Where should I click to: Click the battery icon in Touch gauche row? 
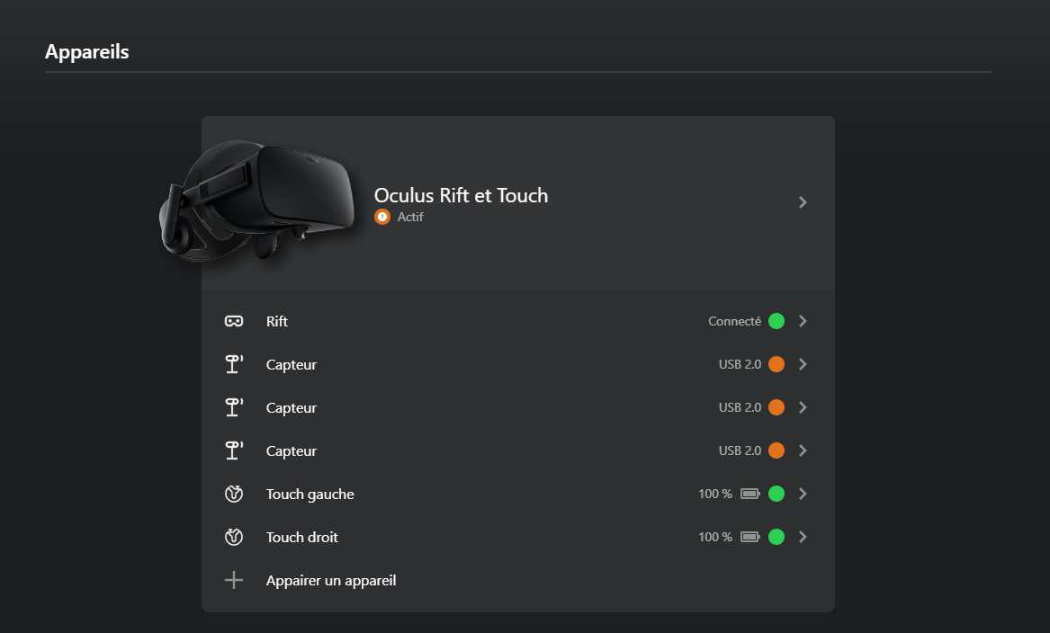pos(750,494)
